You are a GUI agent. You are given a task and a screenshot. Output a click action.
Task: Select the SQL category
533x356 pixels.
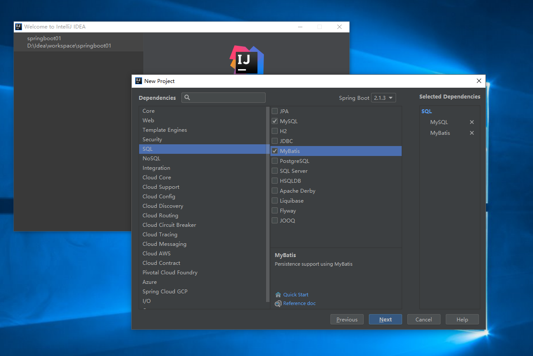pos(202,149)
